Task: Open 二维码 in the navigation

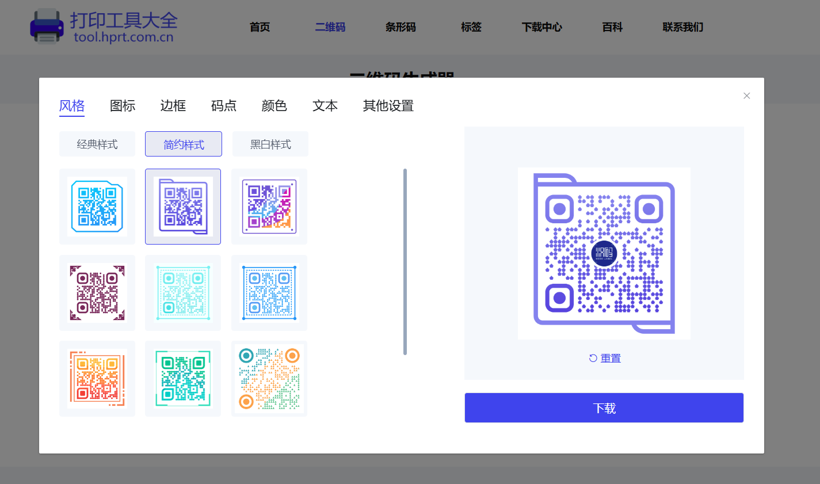Action: (330, 27)
